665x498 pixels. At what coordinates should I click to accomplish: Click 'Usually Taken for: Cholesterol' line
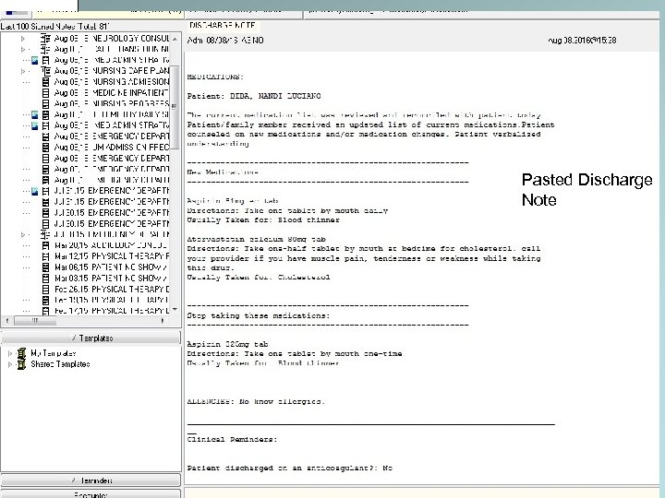(259, 278)
